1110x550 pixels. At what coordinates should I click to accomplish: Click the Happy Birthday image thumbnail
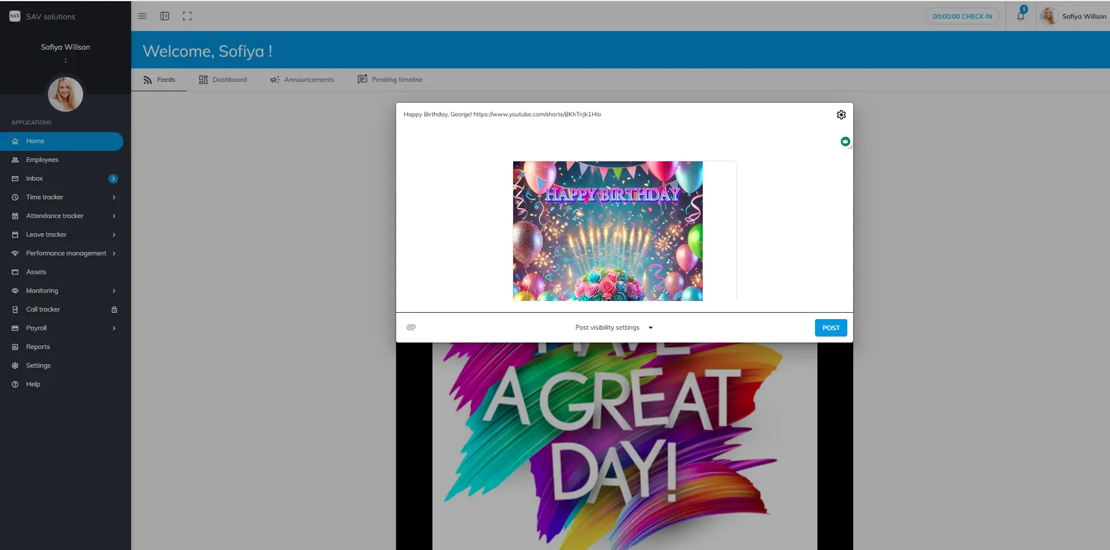pos(607,231)
